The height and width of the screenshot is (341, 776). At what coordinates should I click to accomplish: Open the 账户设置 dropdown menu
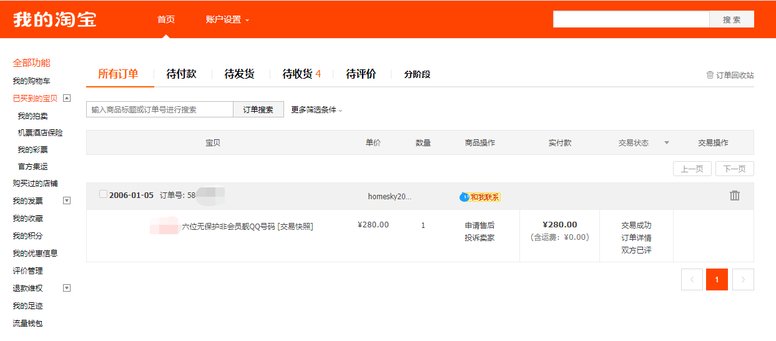pos(227,19)
